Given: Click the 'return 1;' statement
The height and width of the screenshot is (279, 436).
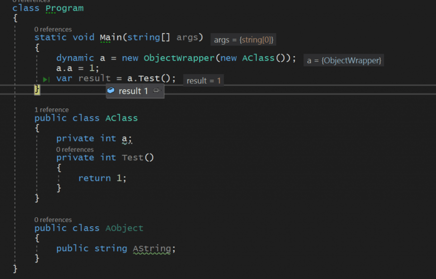Looking at the screenshot, I should point(102,178).
